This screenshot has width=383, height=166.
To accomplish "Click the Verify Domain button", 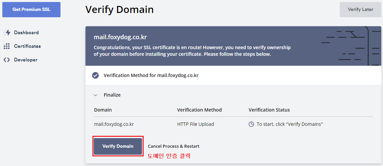I will click(118, 146).
